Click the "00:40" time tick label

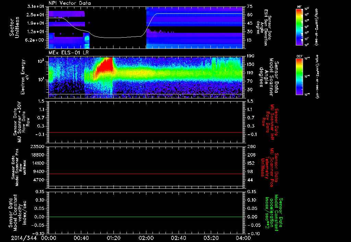(81, 238)
